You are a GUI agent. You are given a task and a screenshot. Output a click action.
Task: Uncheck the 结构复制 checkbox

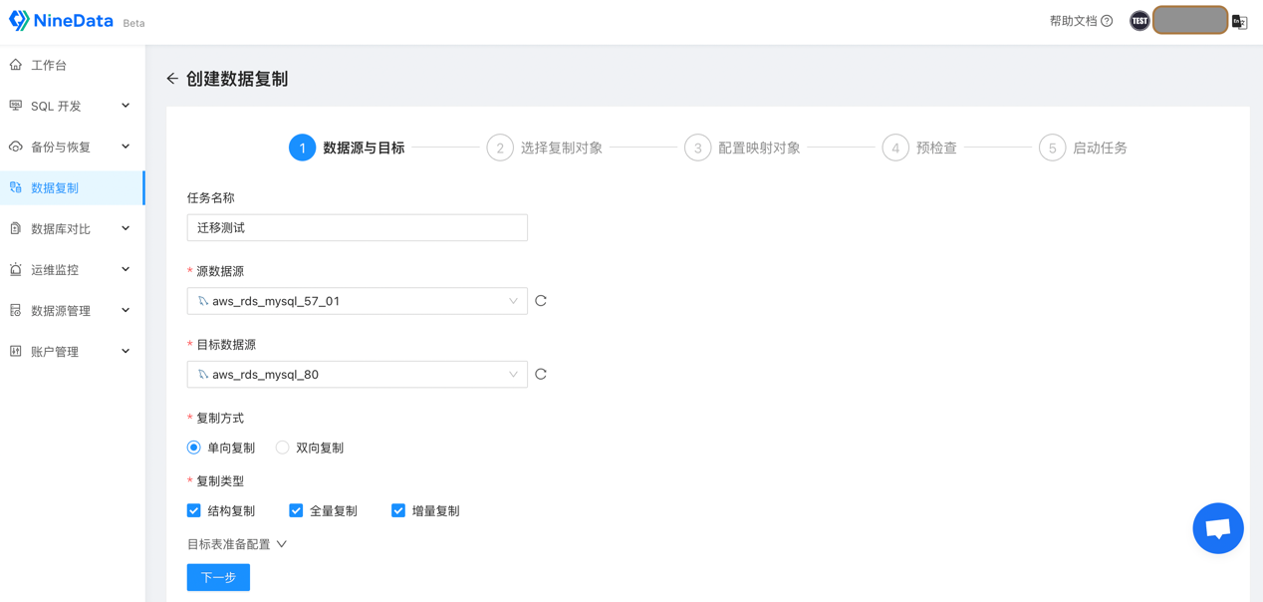click(194, 510)
